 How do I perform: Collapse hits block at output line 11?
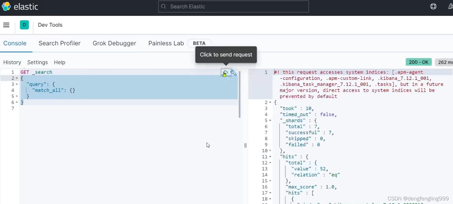270,157
